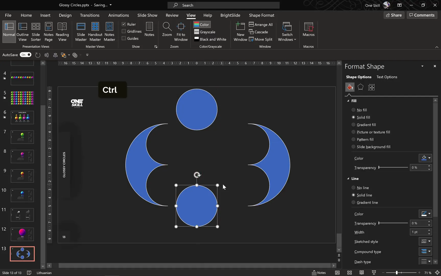Screen dimensions: 441x276
Task: Switch to Slide Sorter view
Action: 36,31
